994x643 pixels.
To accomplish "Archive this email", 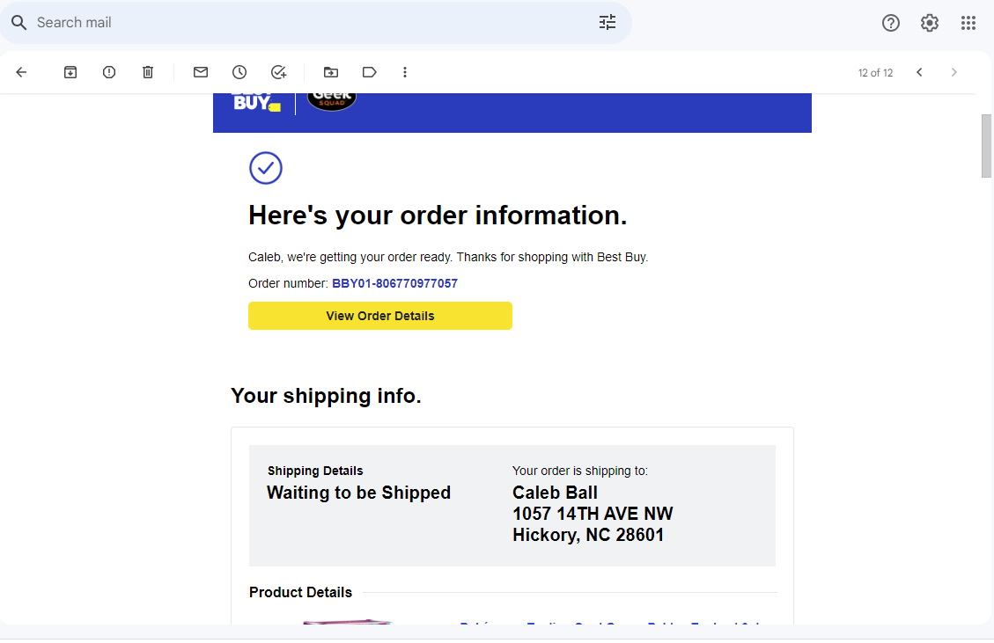I will pos(70,72).
